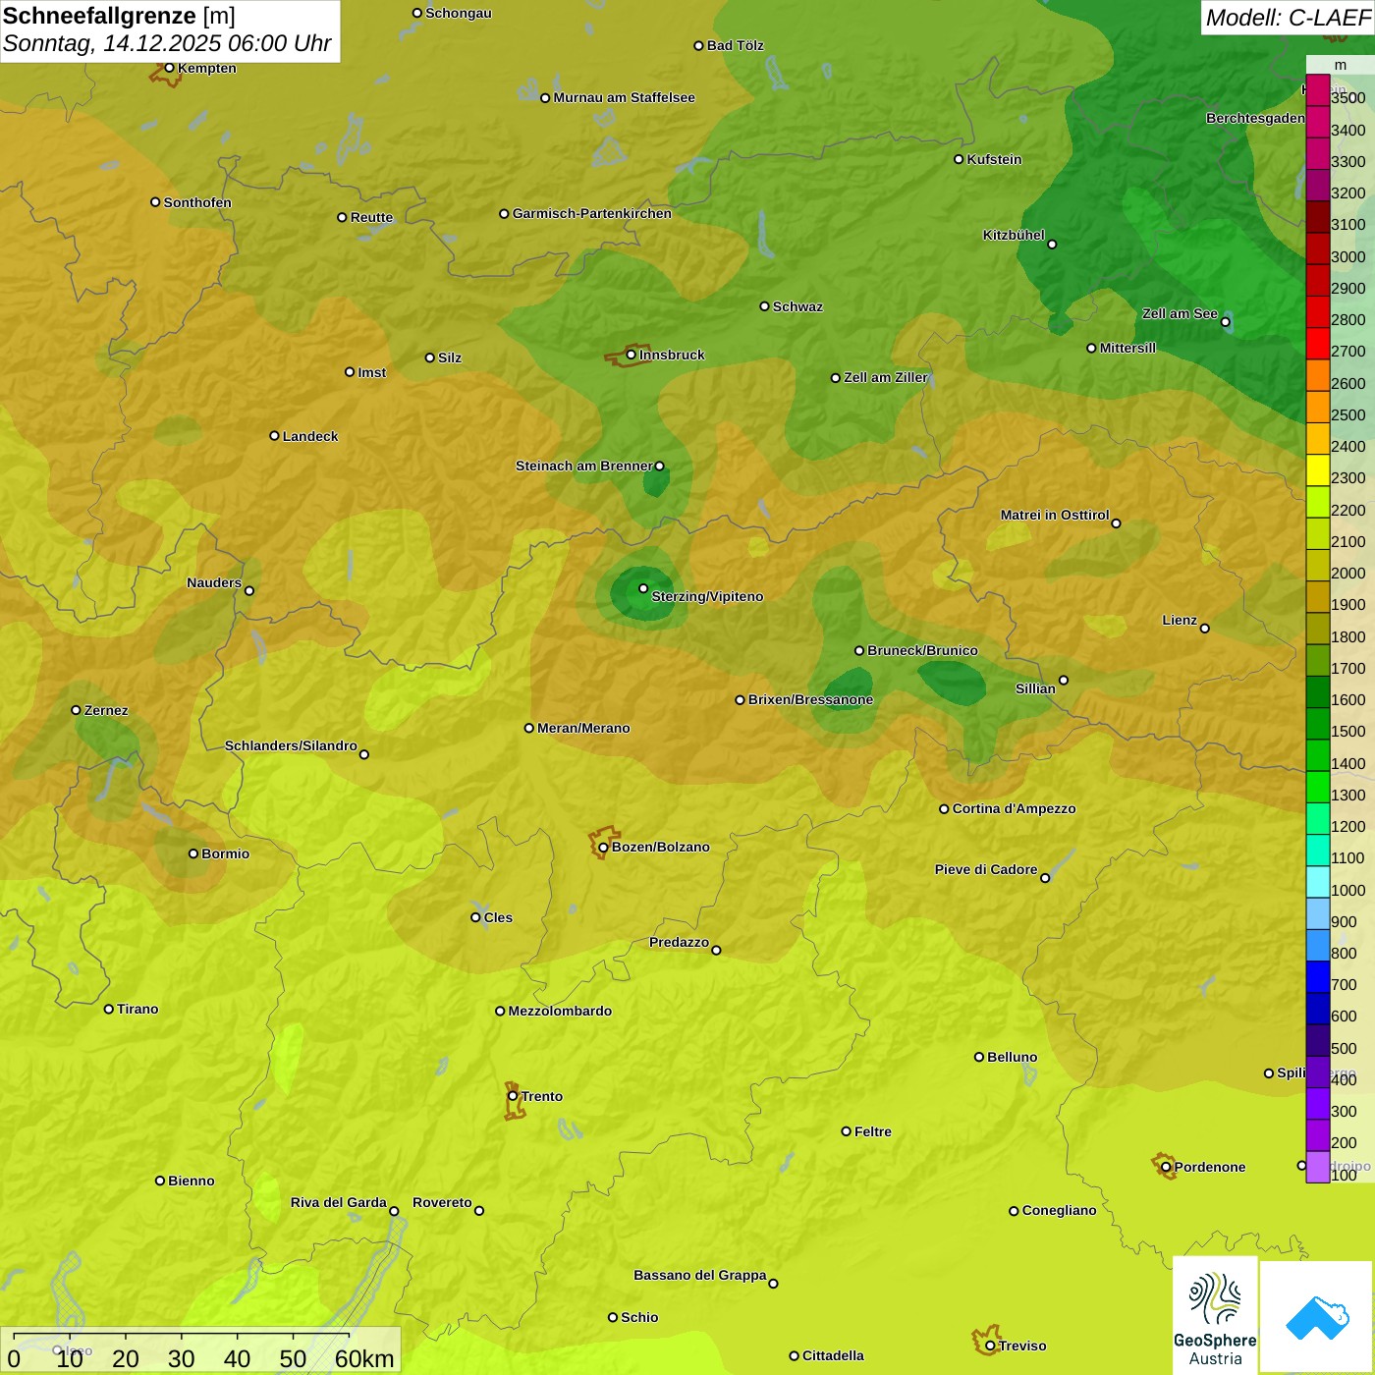Click the Kempten city marker

coord(169,68)
